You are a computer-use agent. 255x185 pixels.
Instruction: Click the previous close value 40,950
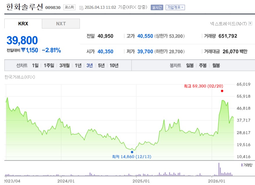[x=105, y=36]
